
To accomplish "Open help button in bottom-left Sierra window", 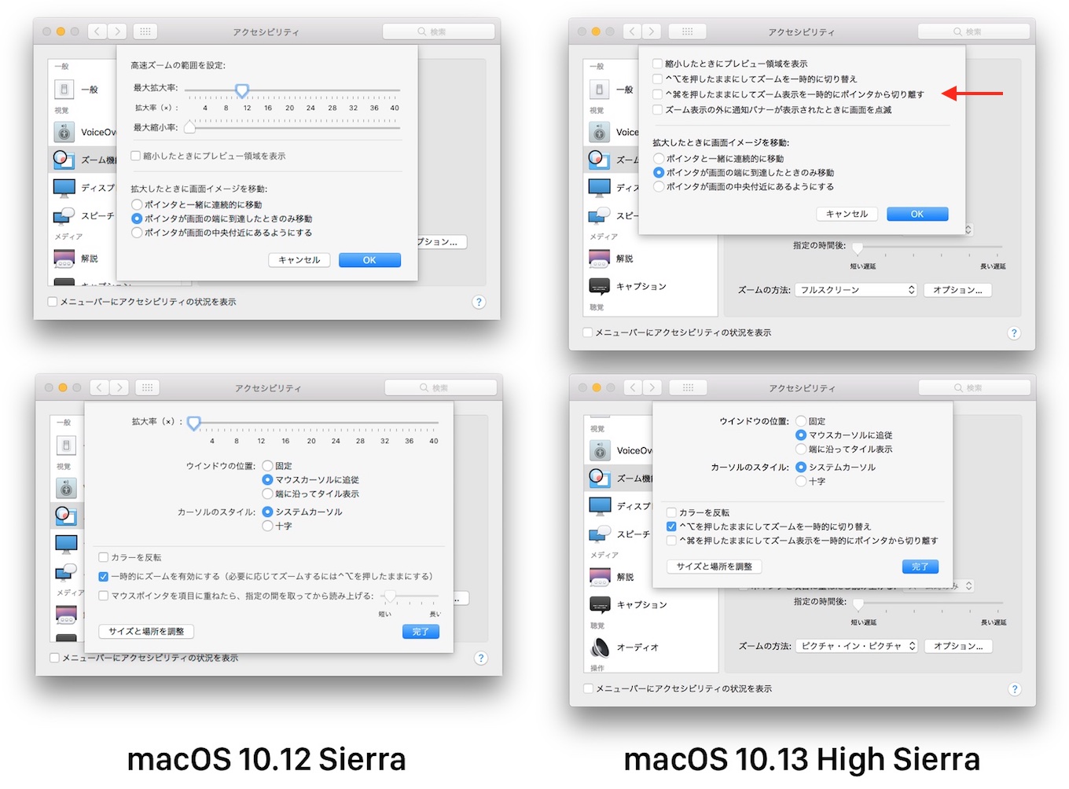I will coord(481,658).
